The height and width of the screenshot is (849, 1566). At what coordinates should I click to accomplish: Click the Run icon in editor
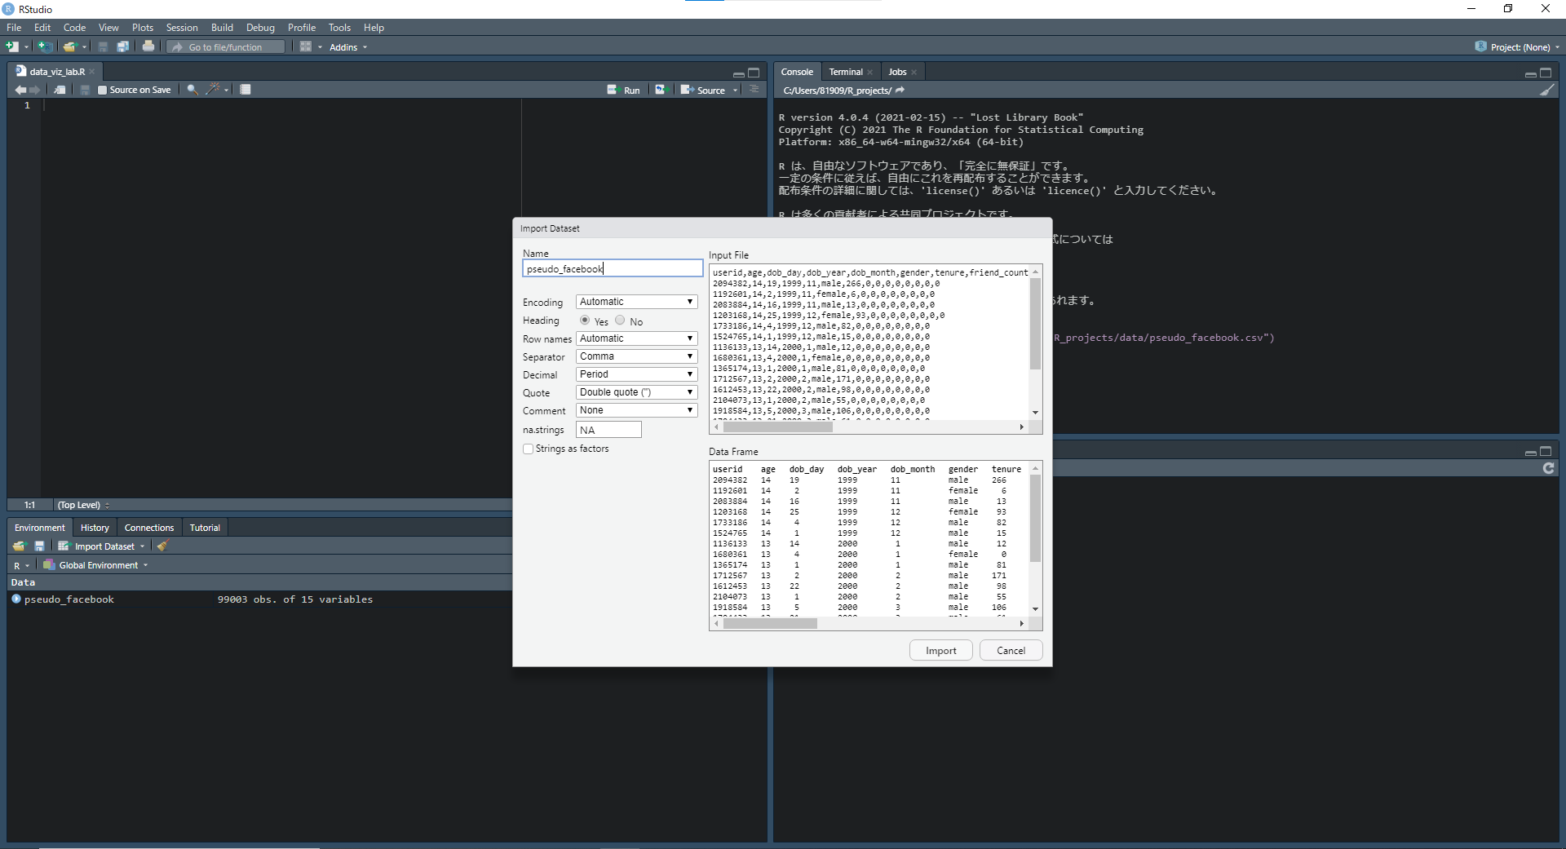point(624,90)
